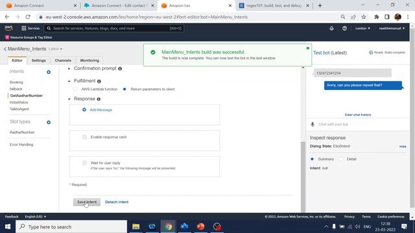415x233 pixels.
Task: Open the Latest version dropdown
Action: click(x=56, y=49)
